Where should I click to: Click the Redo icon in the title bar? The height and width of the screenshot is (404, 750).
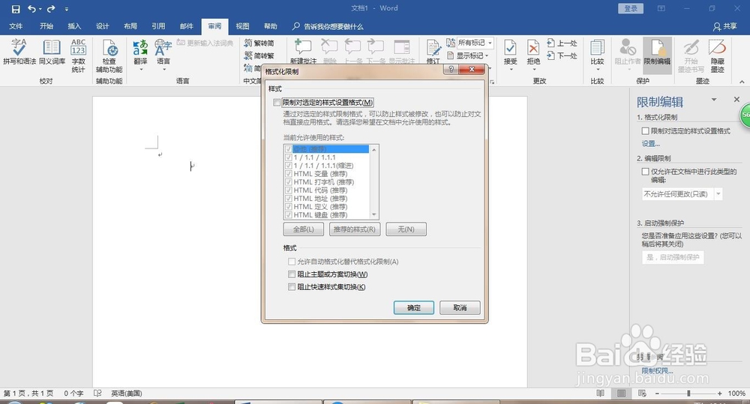click(x=51, y=8)
